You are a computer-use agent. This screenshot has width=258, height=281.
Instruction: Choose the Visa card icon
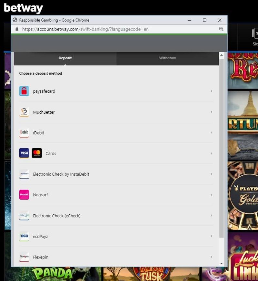click(x=24, y=153)
